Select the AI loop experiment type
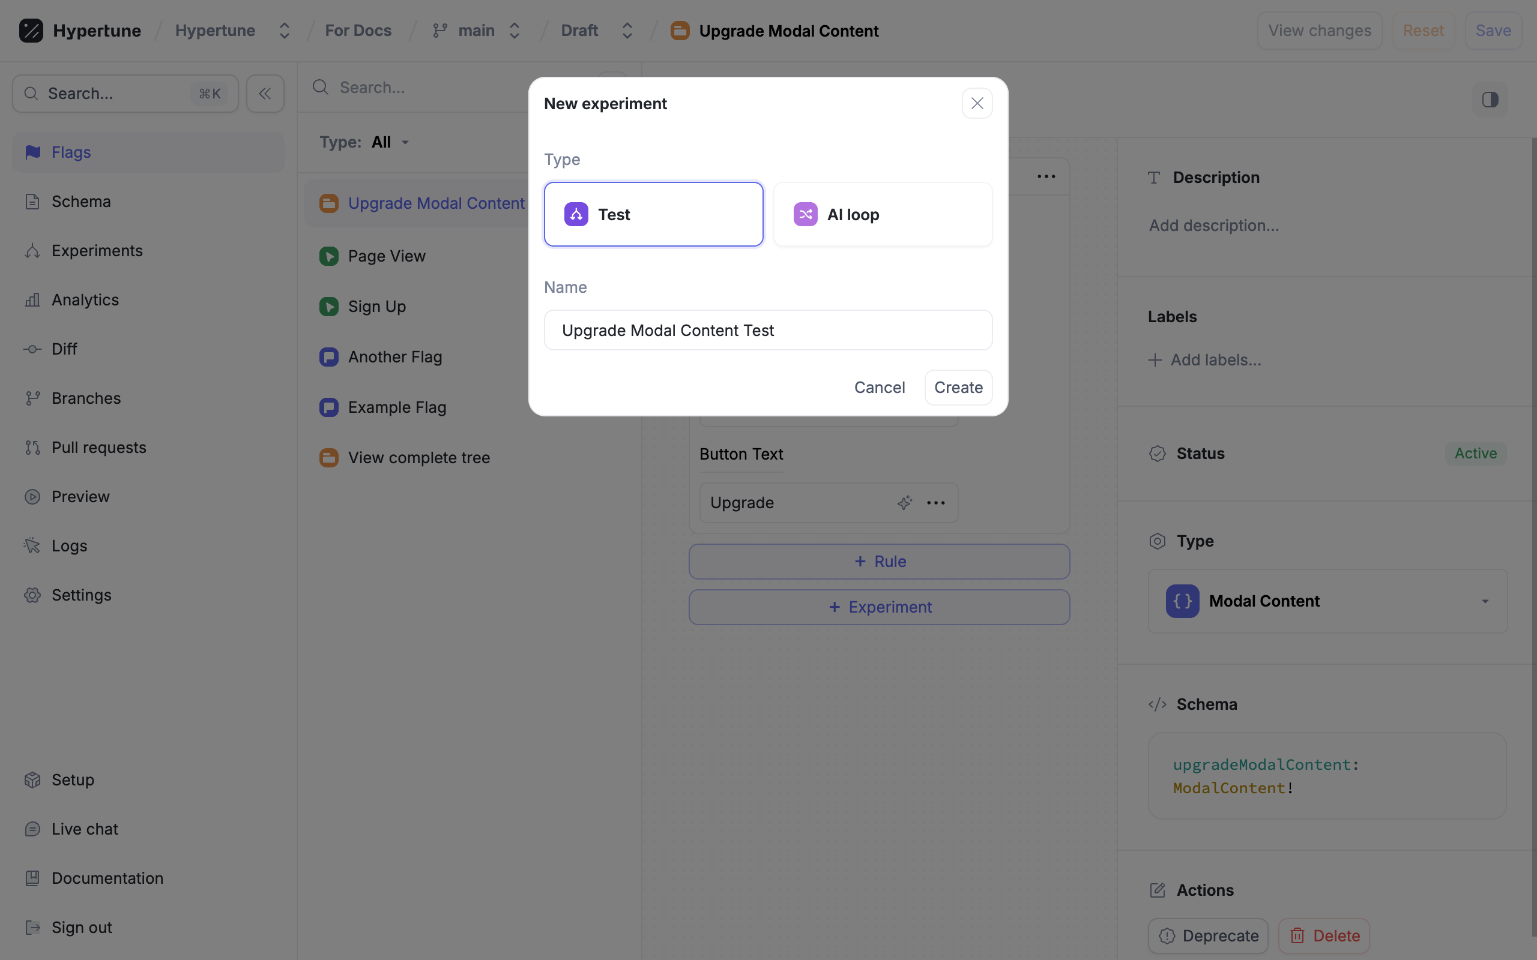Image resolution: width=1537 pixels, height=960 pixels. pos(882,215)
